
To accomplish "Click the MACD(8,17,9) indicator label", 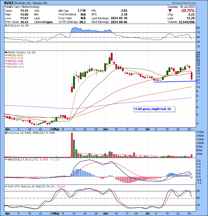I will [x=18, y=160].
